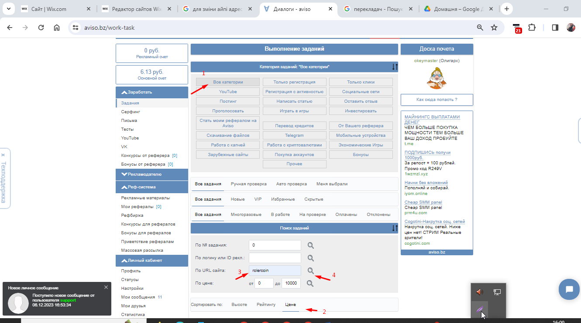Focus the price 'до' field with 10000

click(291, 283)
